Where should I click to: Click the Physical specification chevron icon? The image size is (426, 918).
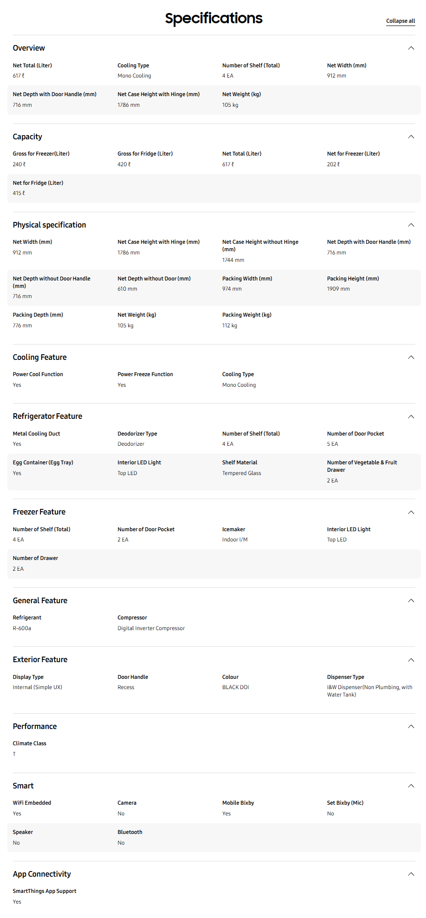pyautogui.click(x=411, y=225)
